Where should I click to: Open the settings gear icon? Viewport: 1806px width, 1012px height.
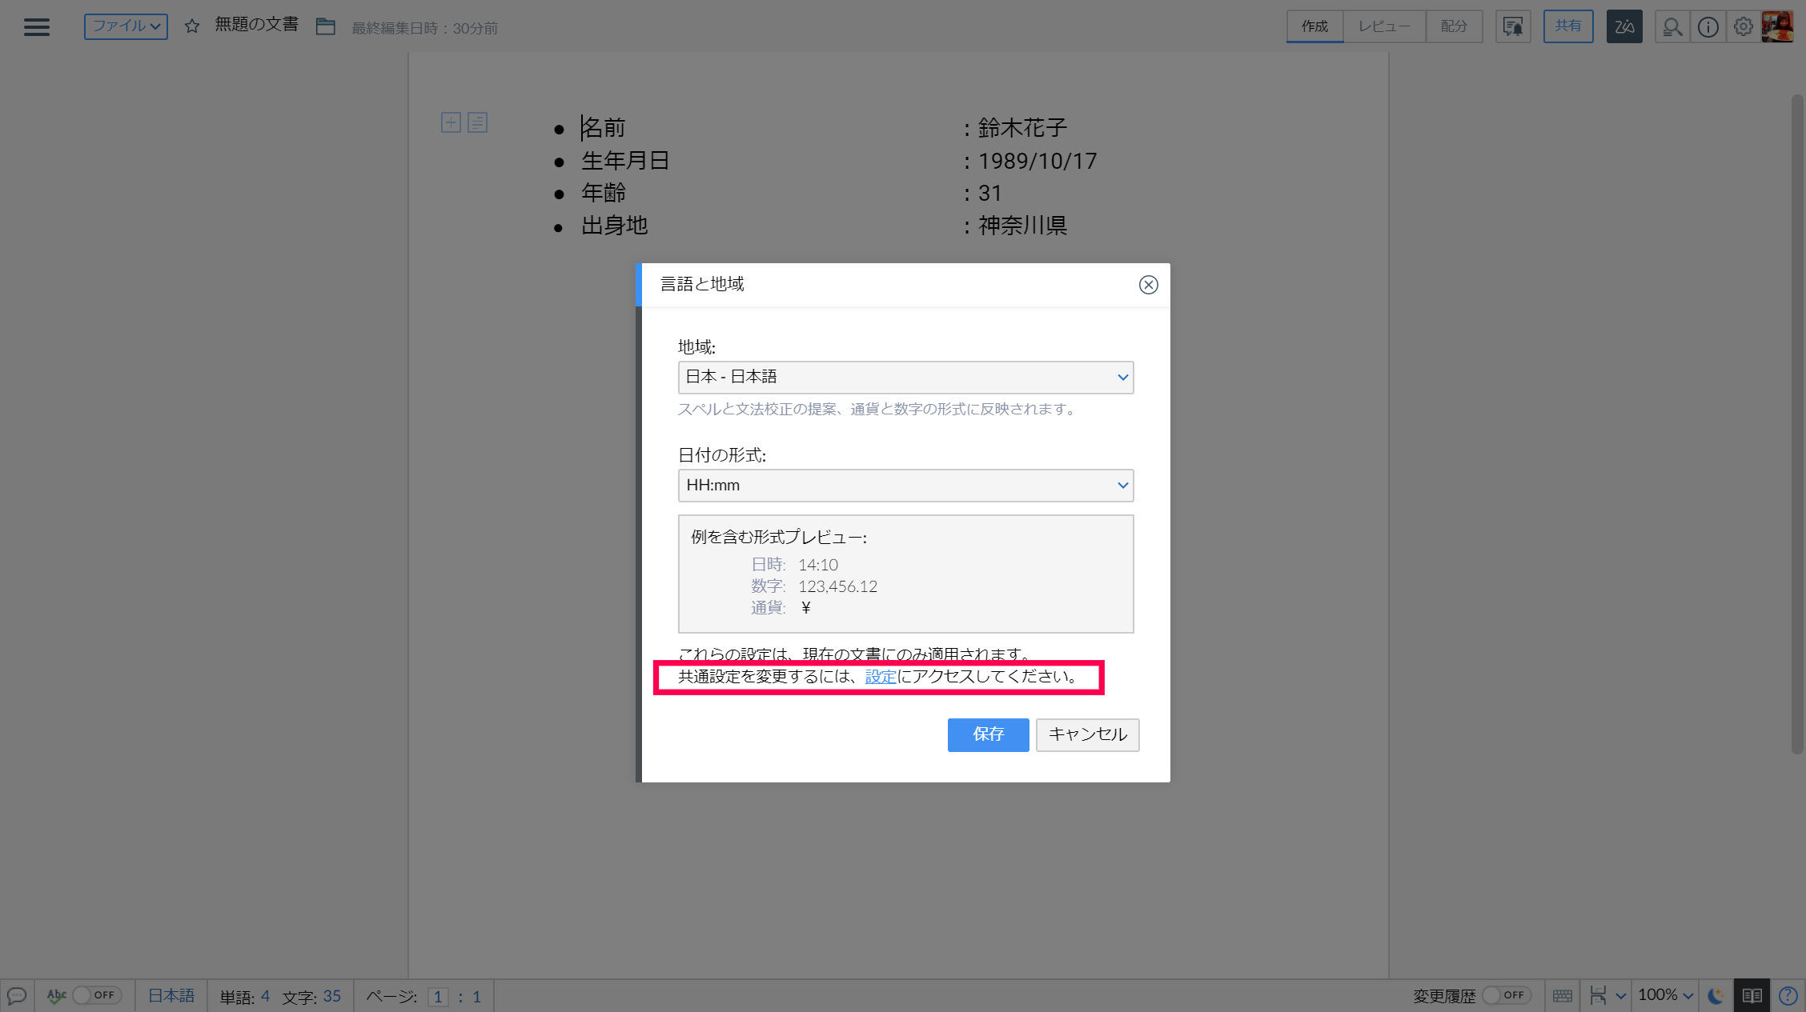coord(1743,27)
